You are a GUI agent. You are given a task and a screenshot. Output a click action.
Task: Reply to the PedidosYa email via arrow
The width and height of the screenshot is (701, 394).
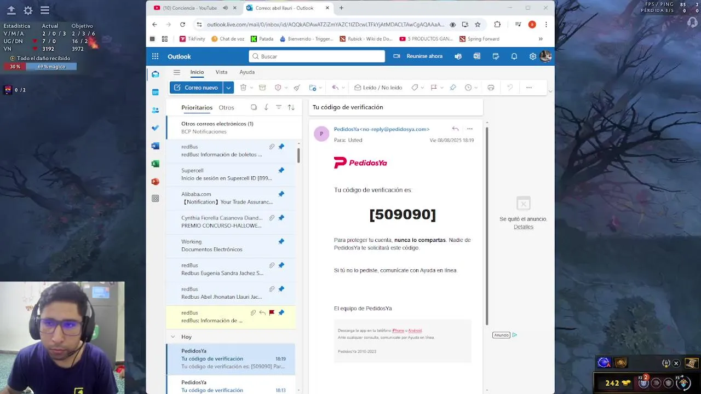455,129
